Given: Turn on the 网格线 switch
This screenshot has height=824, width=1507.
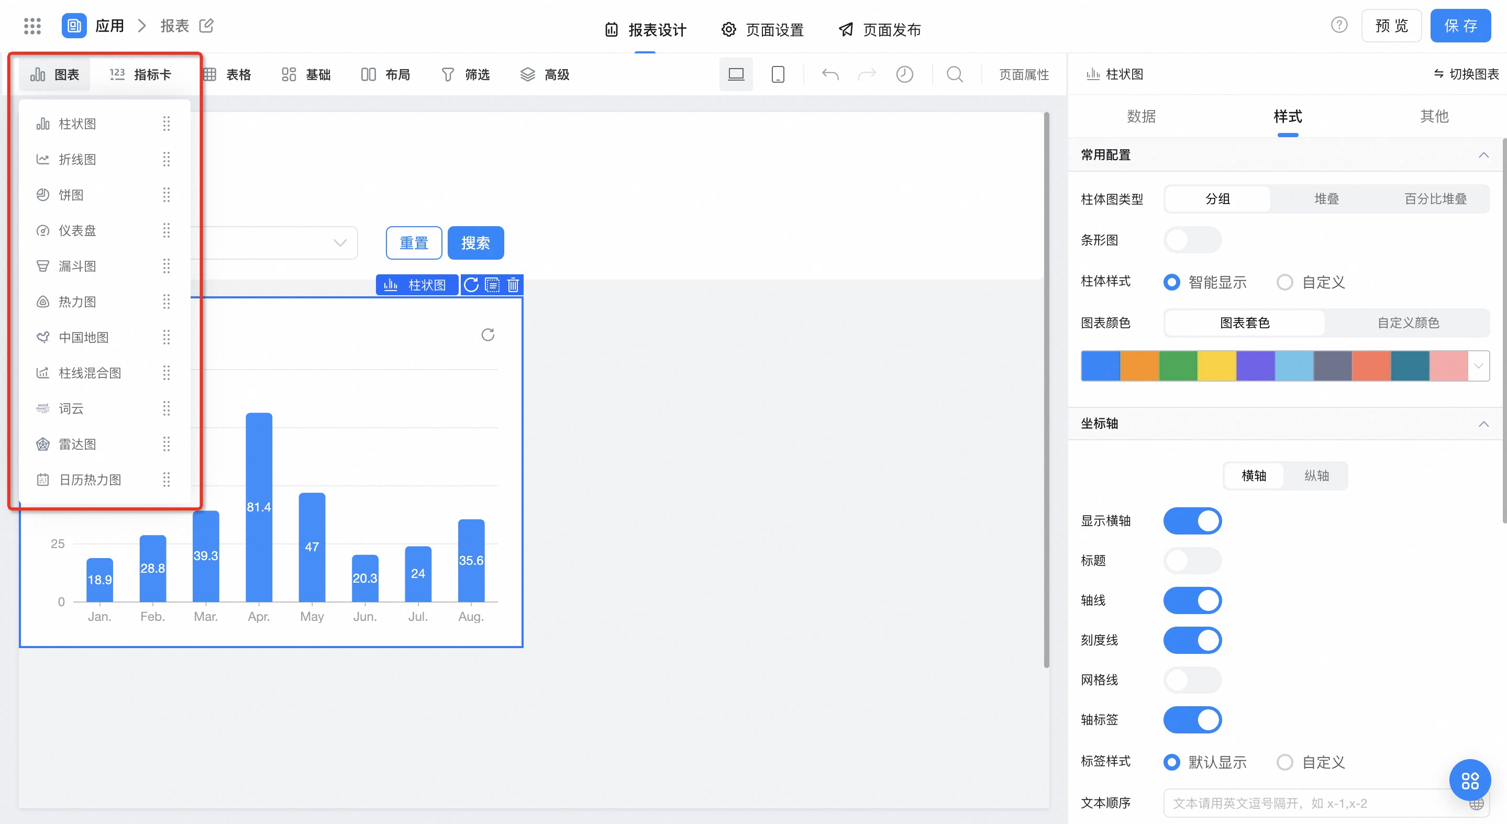Looking at the screenshot, I should [x=1192, y=680].
